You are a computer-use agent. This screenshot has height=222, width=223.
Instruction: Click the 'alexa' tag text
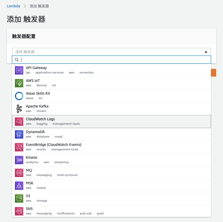click(29, 98)
